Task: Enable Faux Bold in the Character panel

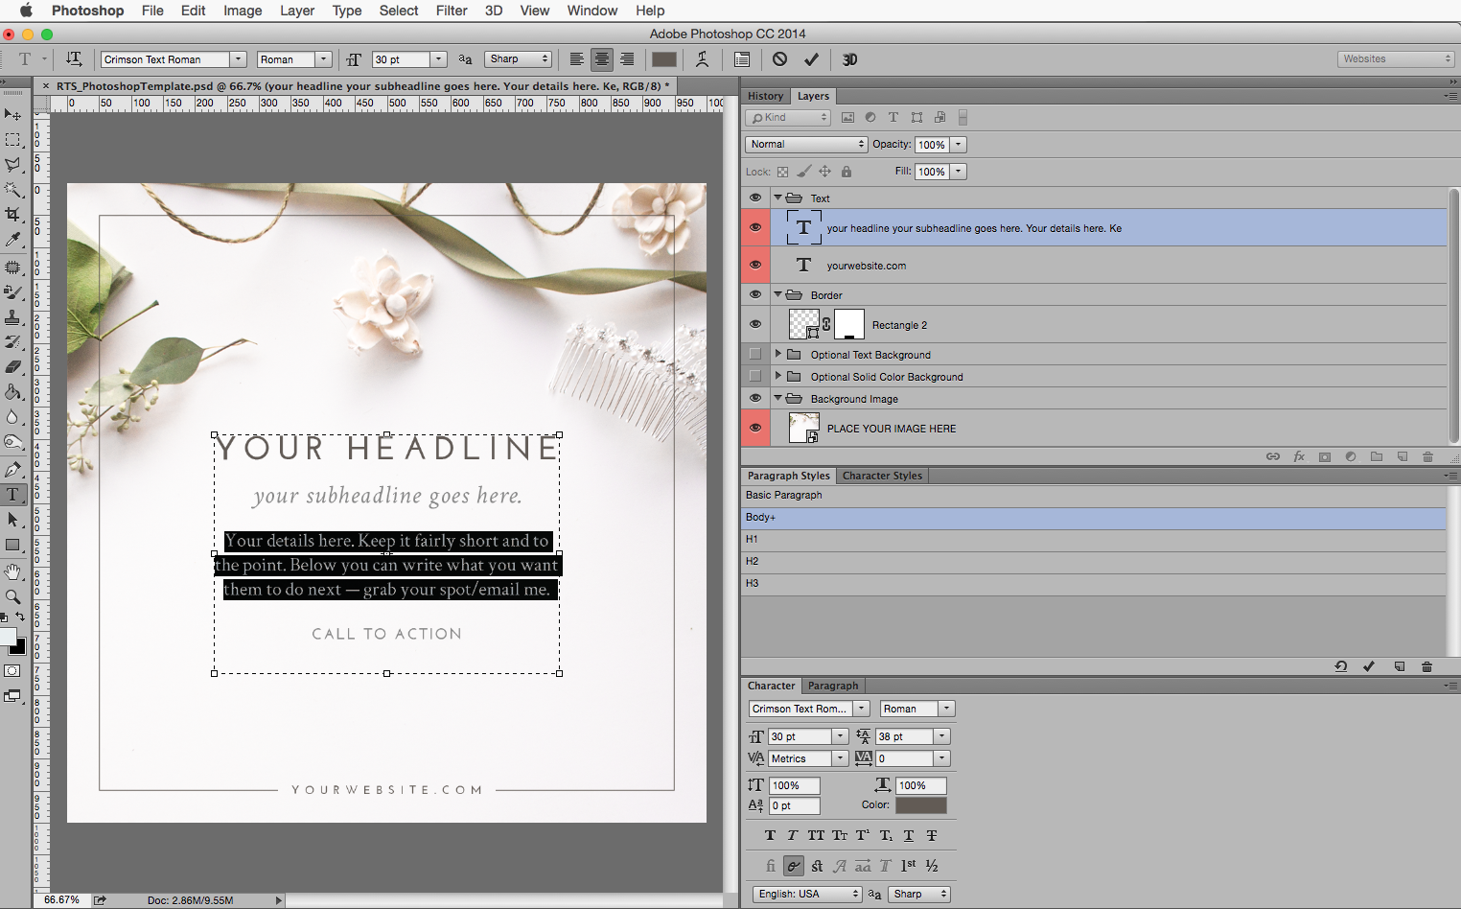Action: 770,835
